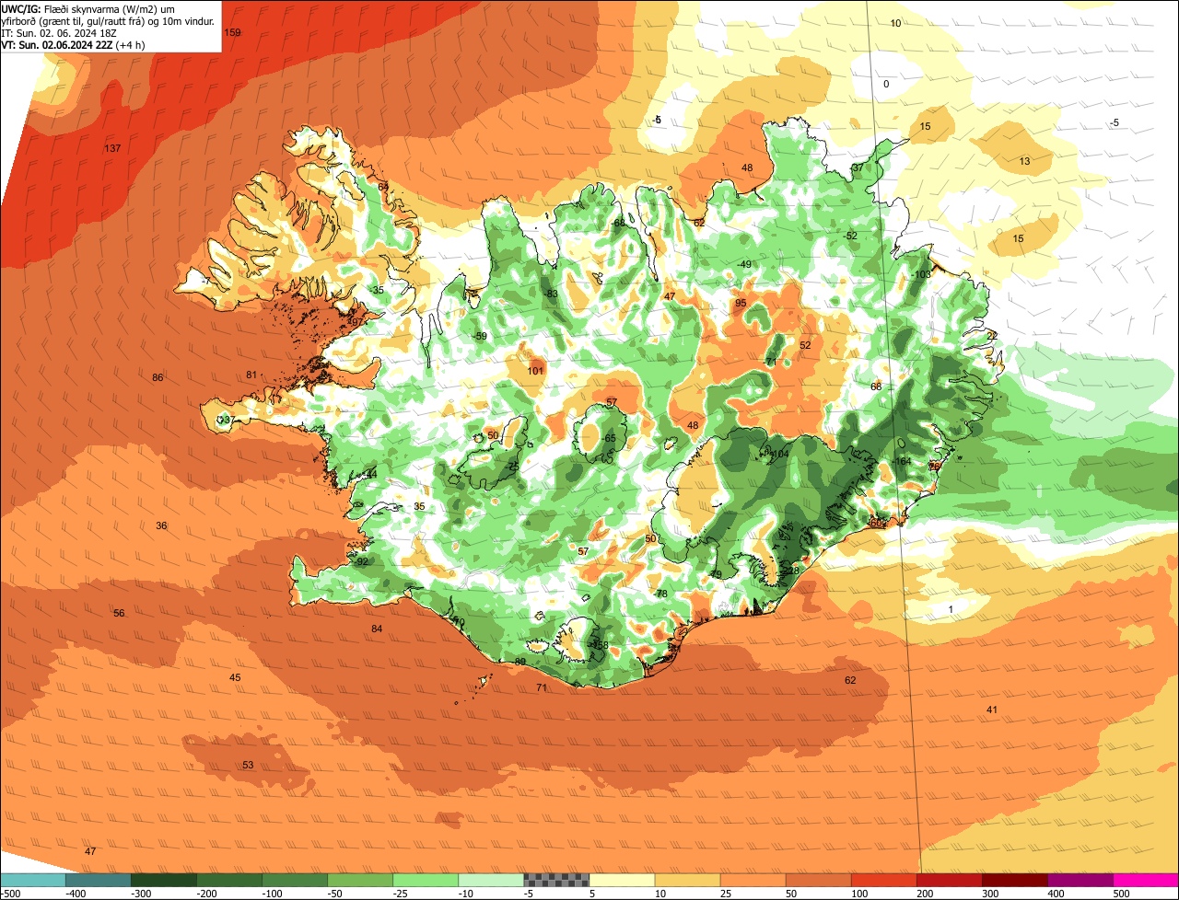Click the map value '79'

pos(716,574)
